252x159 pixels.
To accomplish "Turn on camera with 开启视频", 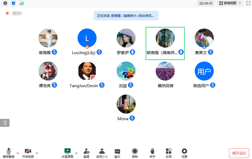I will point(28,153).
